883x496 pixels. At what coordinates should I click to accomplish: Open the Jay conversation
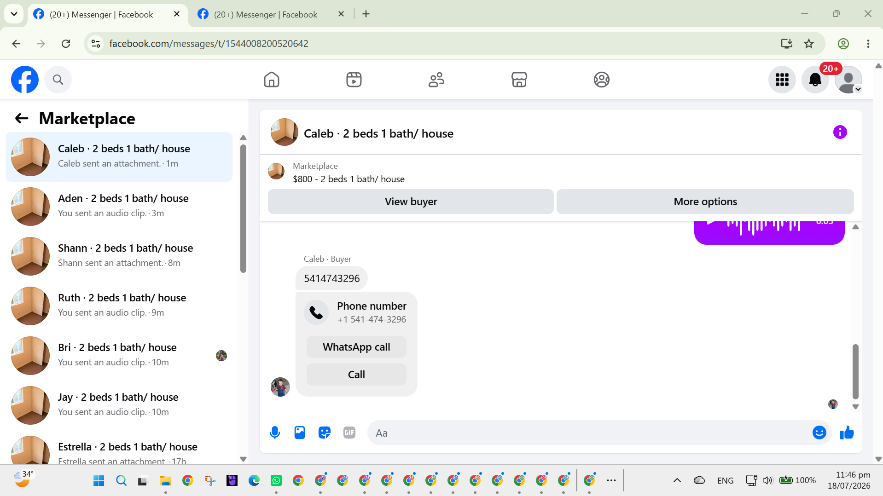tap(119, 405)
